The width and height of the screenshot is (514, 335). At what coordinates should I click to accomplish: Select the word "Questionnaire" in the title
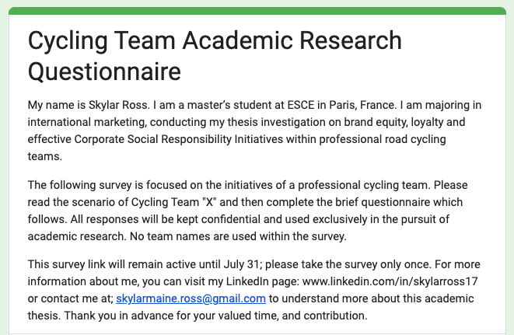(104, 71)
